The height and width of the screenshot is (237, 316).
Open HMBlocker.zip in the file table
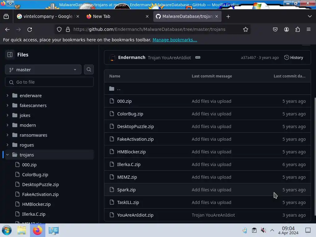[x=131, y=152]
